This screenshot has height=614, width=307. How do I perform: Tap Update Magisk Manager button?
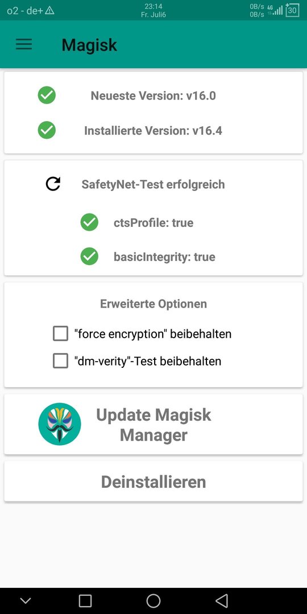click(153, 425)
